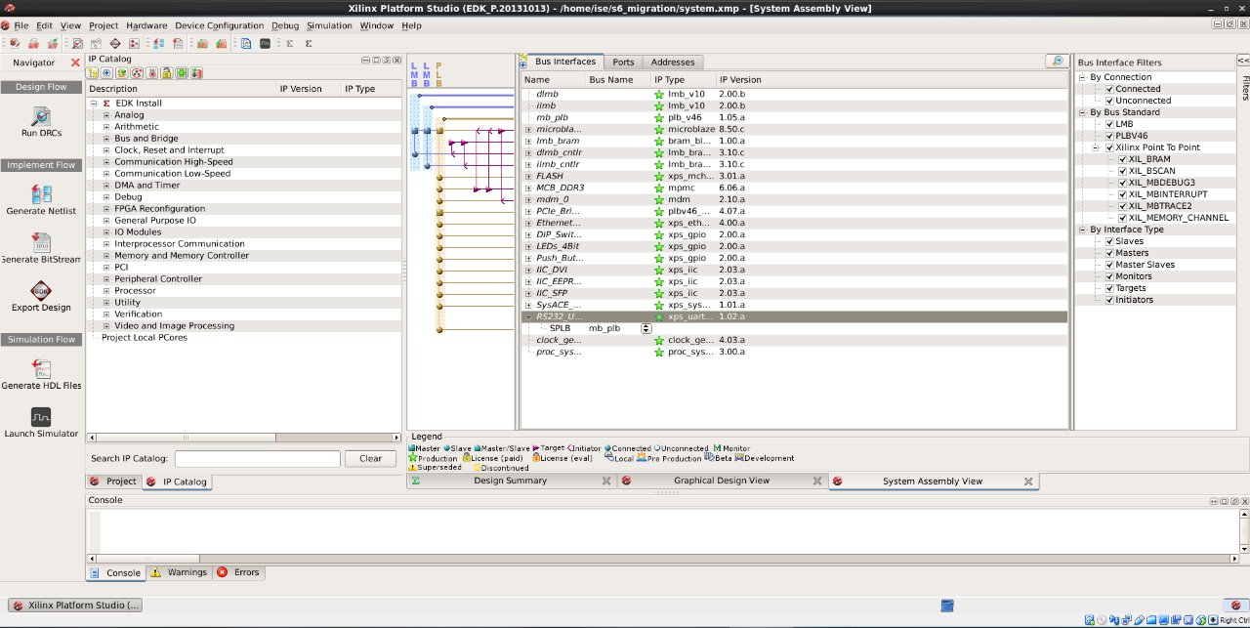This screenshot has height=628, width=1250.
Task: Click the blue document graph toolbar icon
Action: coord(246,43)
